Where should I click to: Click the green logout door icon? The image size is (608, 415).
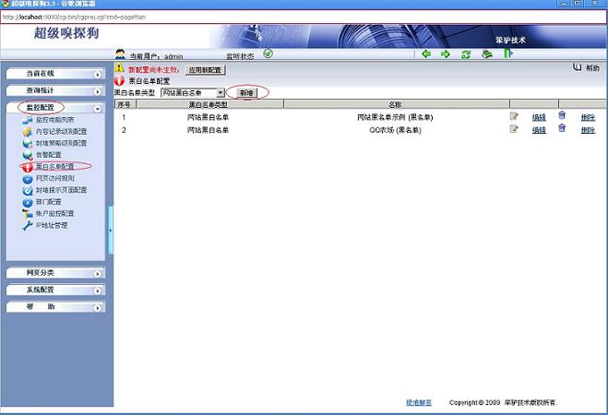[x=508, y=54]
